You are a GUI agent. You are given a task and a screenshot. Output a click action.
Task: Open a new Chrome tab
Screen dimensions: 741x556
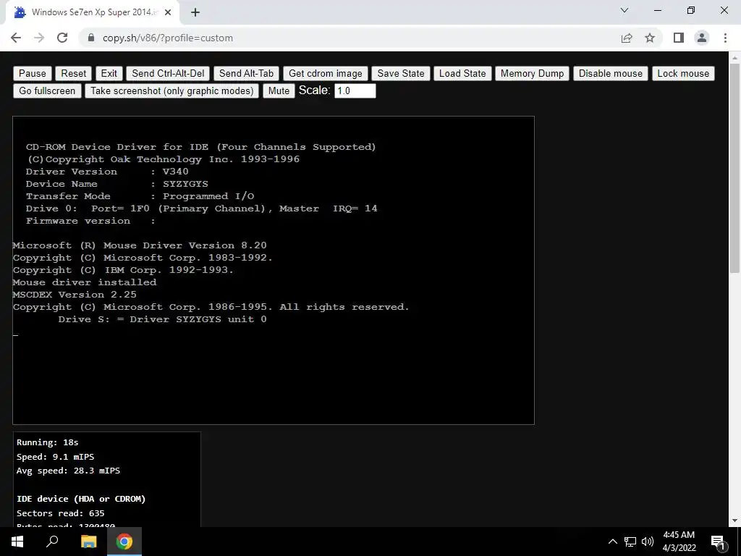(195, 13)
